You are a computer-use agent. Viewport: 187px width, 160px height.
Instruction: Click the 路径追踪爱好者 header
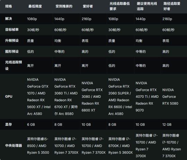pyautogui.click(x=172, y=6)
